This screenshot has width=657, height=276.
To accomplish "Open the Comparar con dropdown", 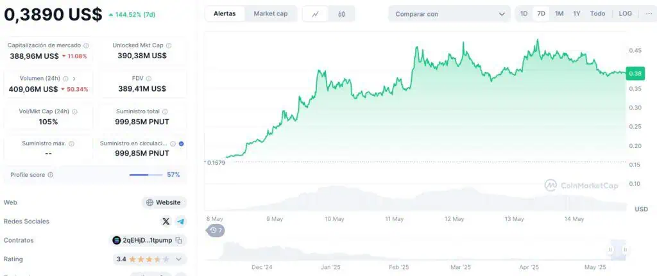I will coord(449,14).
